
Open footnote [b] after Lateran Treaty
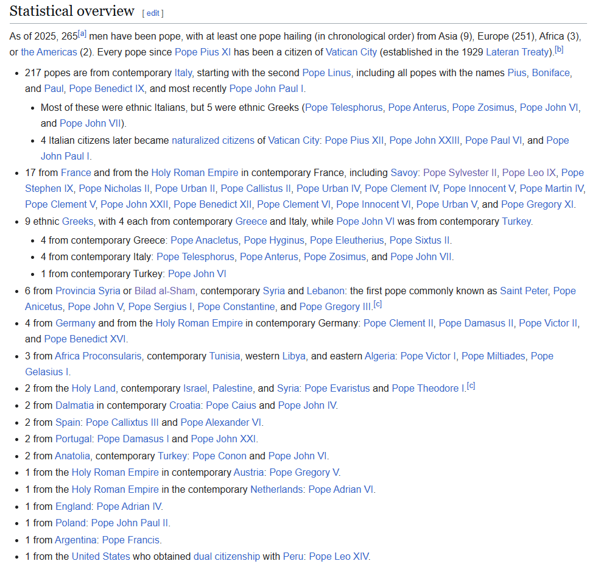click(x=558, y=49)
